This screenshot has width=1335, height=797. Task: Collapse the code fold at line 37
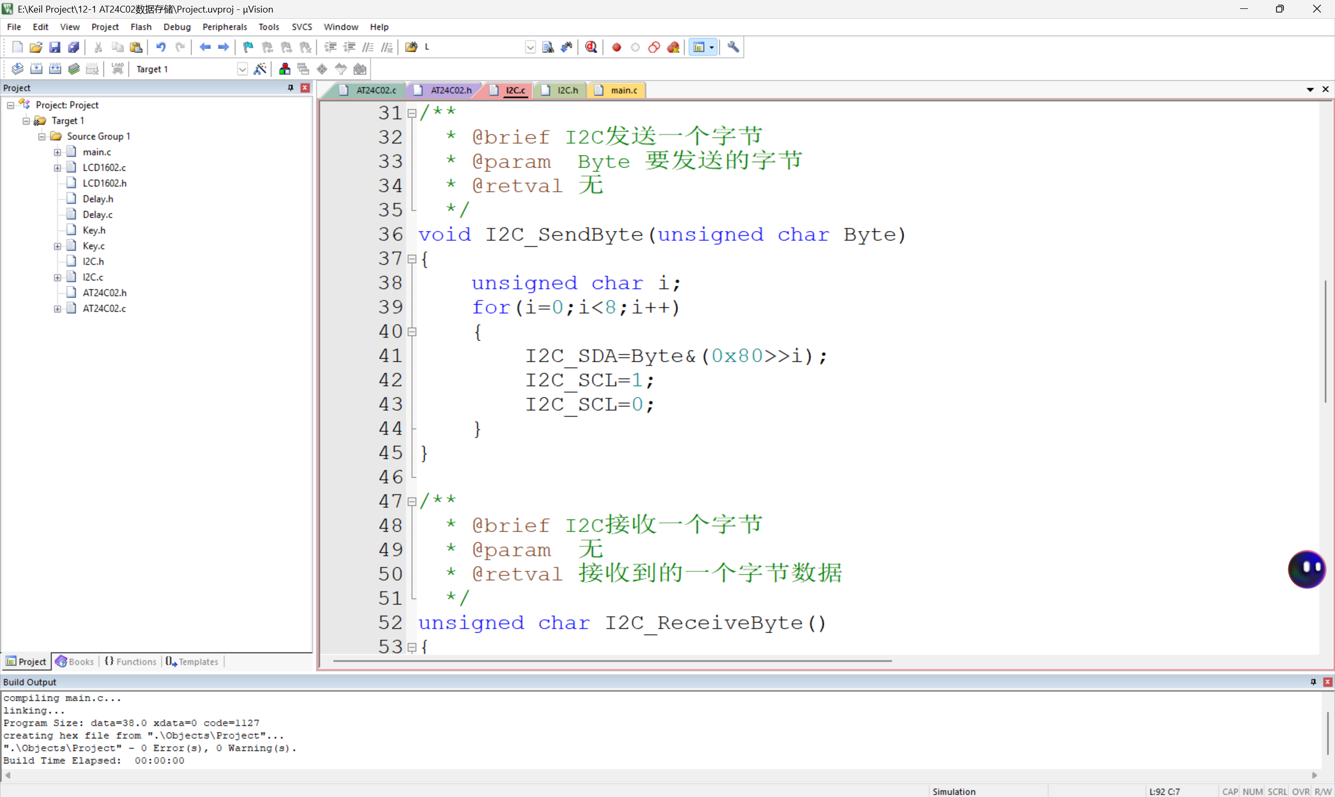[412, 259]
